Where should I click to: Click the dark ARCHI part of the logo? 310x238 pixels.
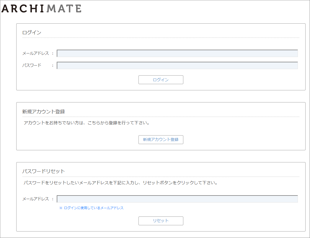click(23, 9)
